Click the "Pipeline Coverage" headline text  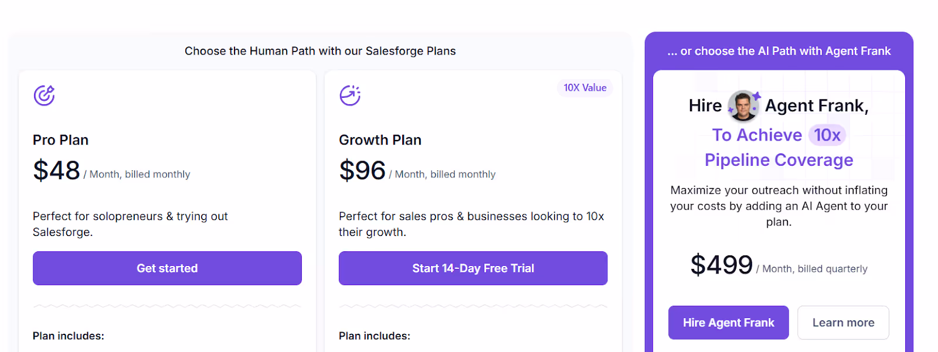pos(779,160)
